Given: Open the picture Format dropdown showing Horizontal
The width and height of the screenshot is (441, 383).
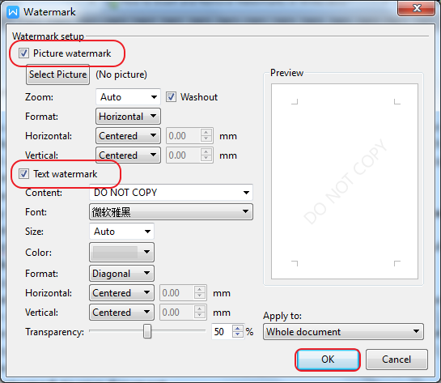Looking at the screenshot, I should pyautogui.click(x=128, y=117).
